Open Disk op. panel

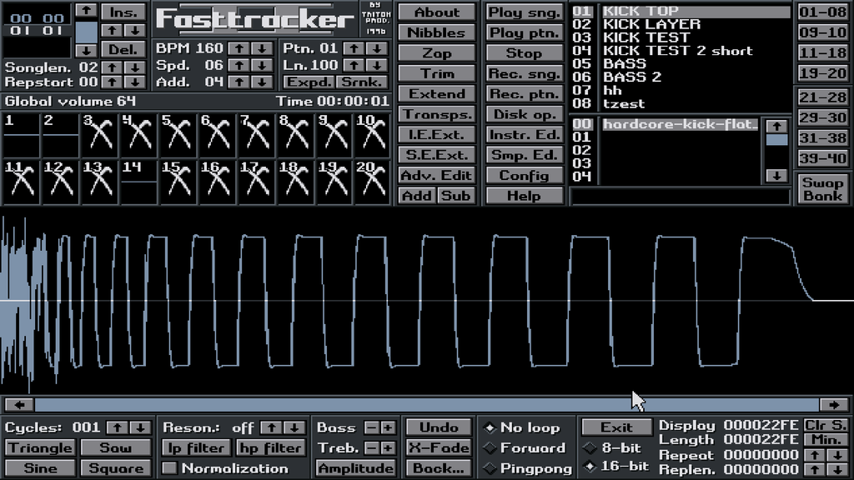click(x=523, y=114)
